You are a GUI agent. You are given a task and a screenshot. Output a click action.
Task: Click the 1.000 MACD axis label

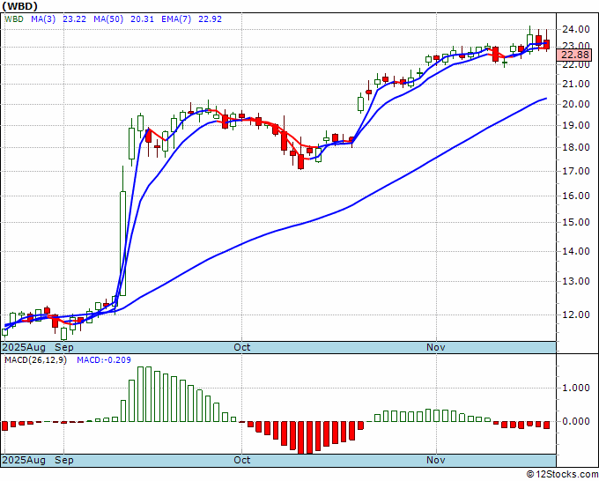(x=575, y=388)
